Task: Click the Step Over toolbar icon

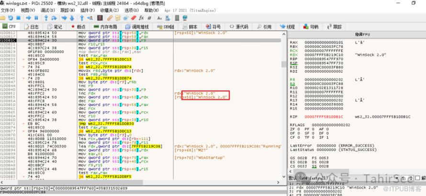Action: 55,17
